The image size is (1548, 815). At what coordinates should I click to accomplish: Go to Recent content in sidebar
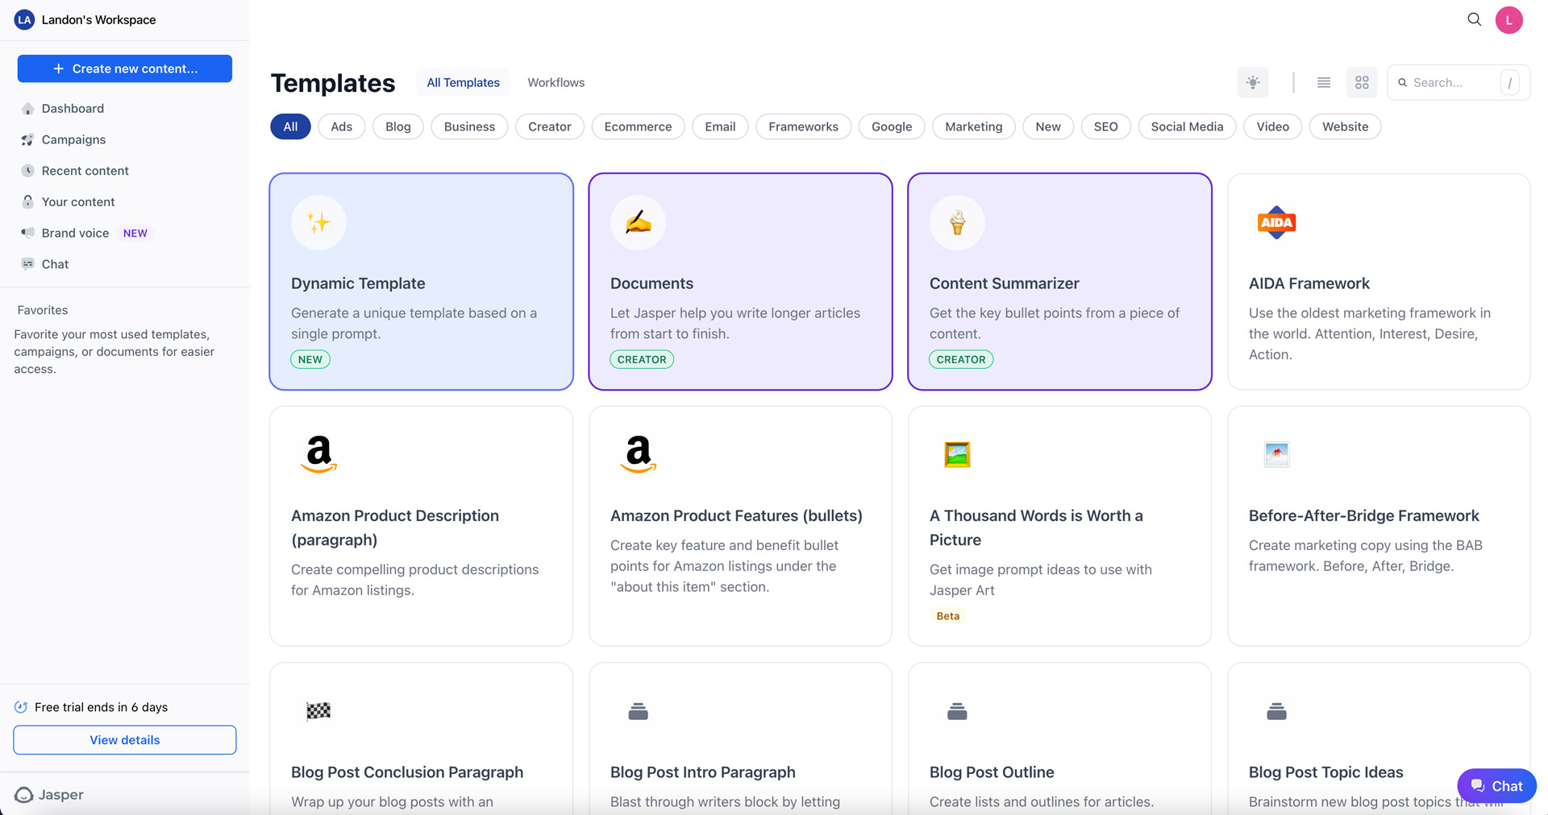pyautogui.click(x=85, y=171)
